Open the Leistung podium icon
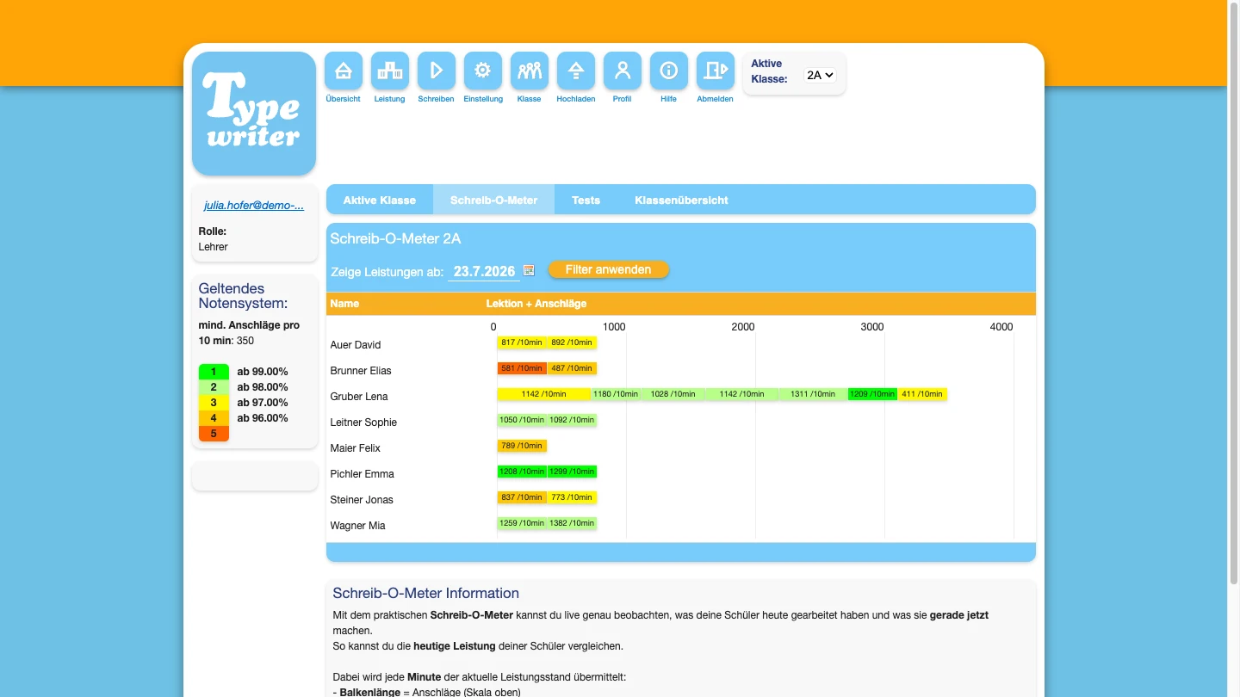1240x697 pixels. coord(390,71)
